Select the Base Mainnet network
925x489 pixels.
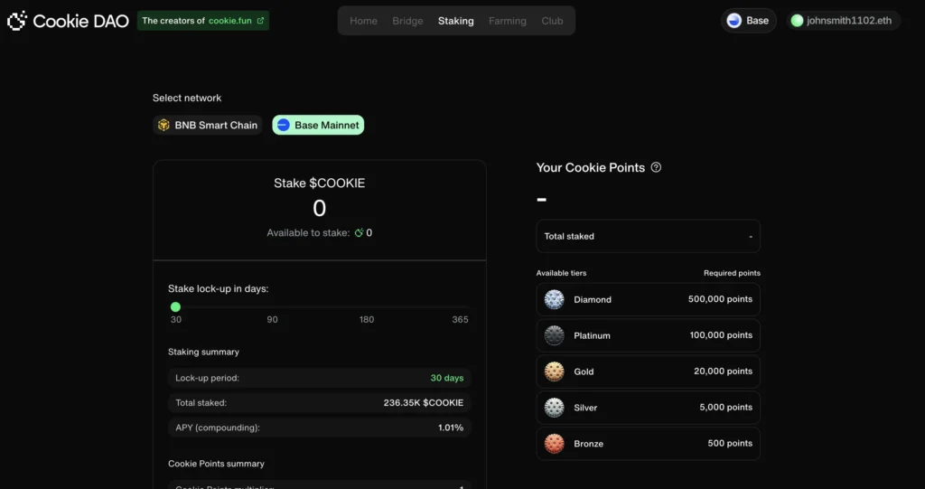click(x=318, y=126)
